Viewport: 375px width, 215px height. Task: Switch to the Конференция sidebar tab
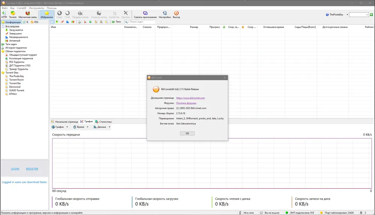[11, 22]
